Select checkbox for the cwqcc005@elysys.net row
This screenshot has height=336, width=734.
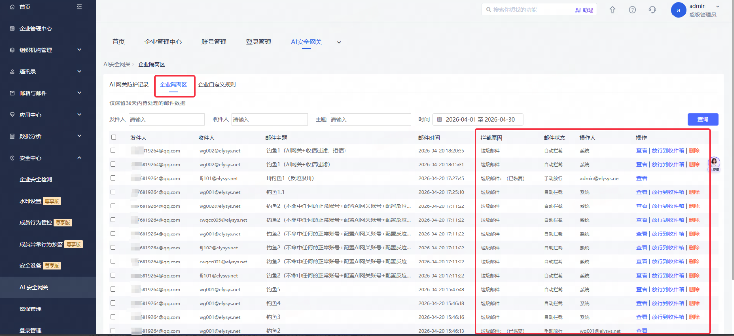pyautogui.click(x=114, y=219)
